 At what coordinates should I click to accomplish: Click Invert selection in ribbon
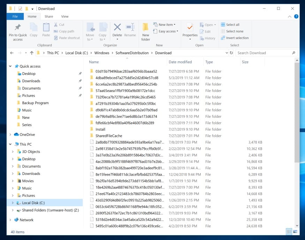(235, 38)
